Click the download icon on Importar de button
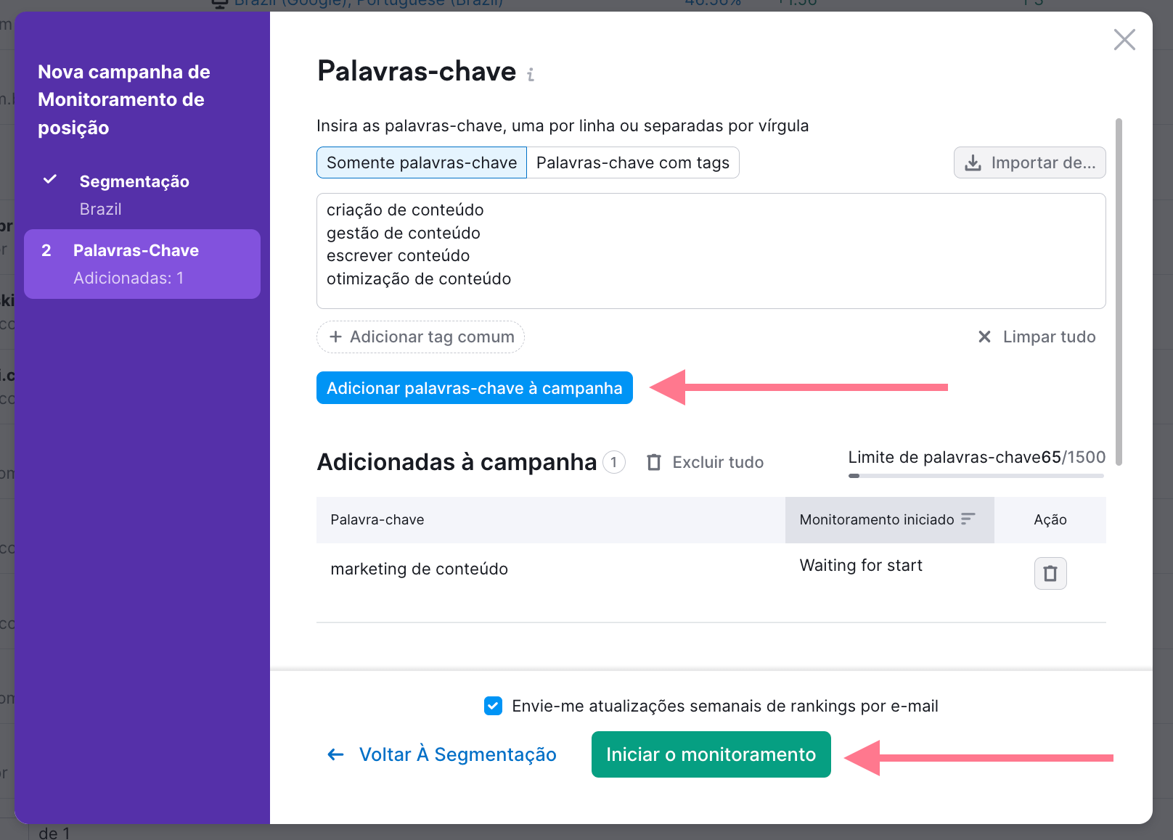Viewport: 1173px width, 840px height. [973, 162]
